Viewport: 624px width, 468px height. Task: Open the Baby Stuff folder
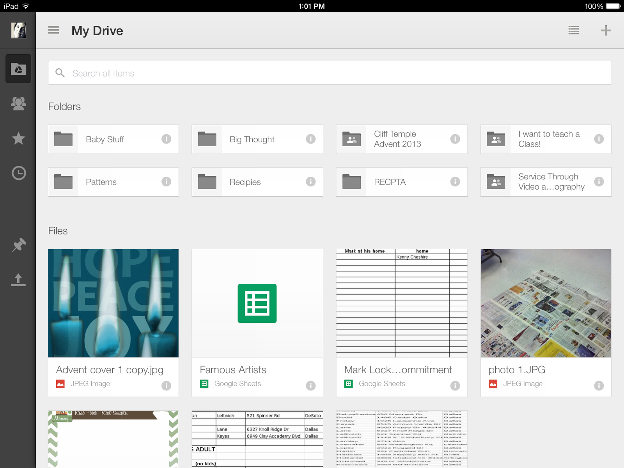tap(113, 139)
